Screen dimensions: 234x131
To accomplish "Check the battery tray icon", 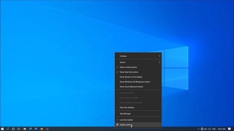I will click(206, 129).
